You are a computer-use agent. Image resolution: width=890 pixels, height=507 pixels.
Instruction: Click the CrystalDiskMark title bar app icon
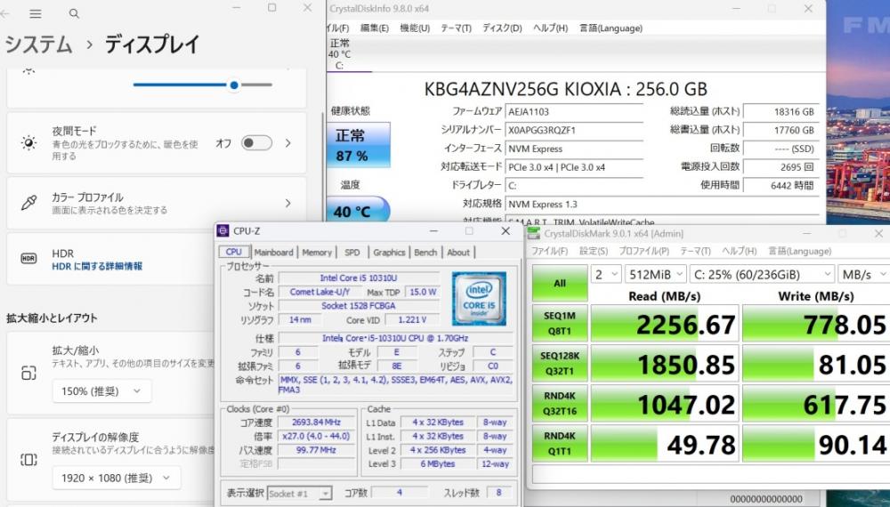point(533,233)
